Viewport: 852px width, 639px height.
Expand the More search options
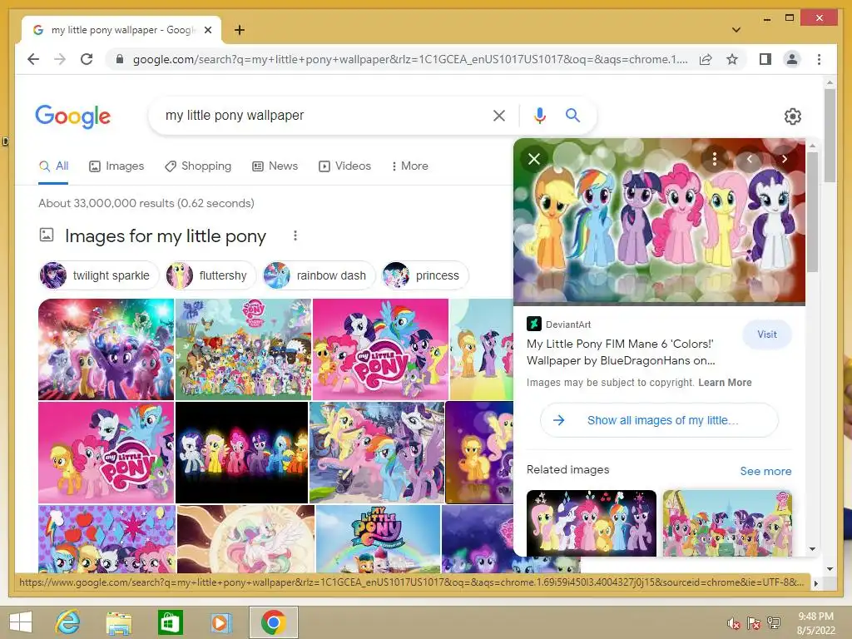click(409, 166)
